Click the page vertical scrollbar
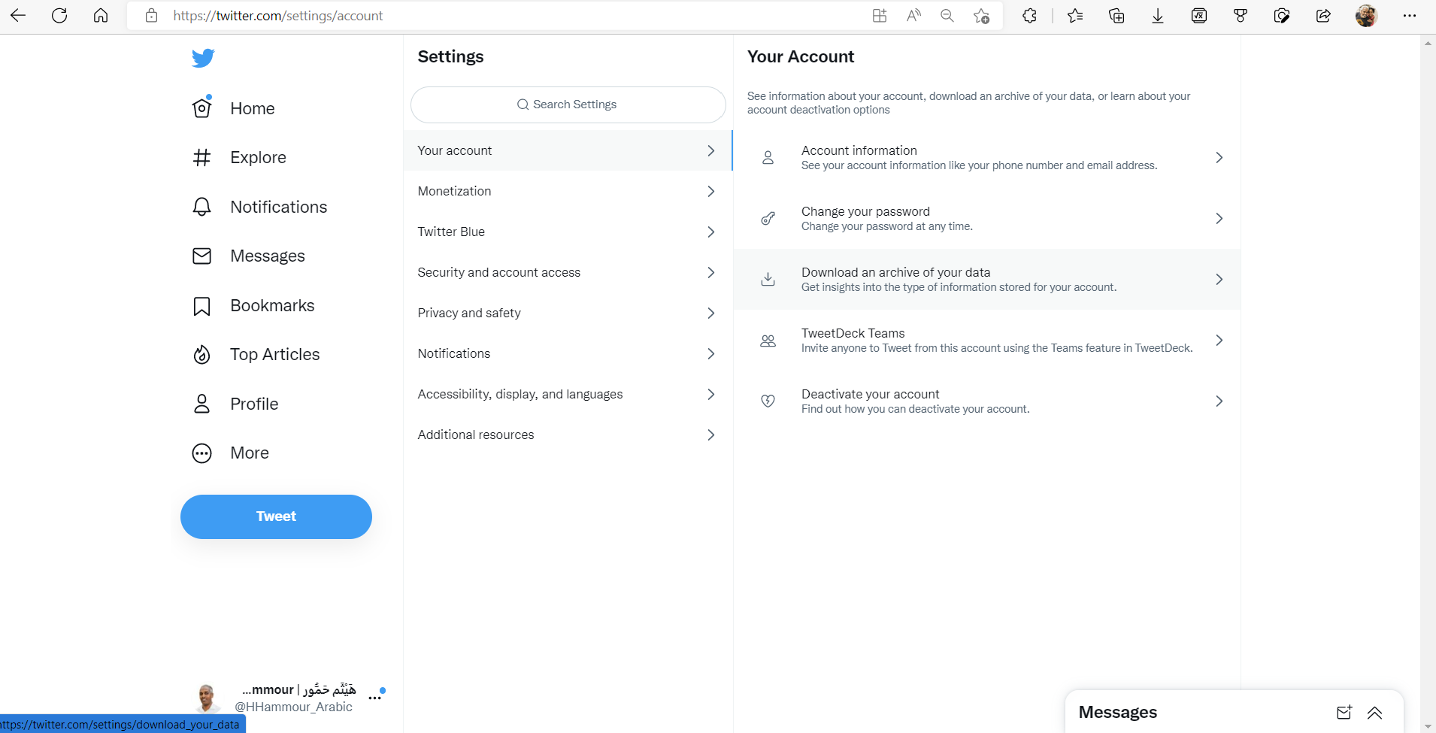This screenshot has width=1436, height=733. pyautogui.click(x=1428, y=383)
